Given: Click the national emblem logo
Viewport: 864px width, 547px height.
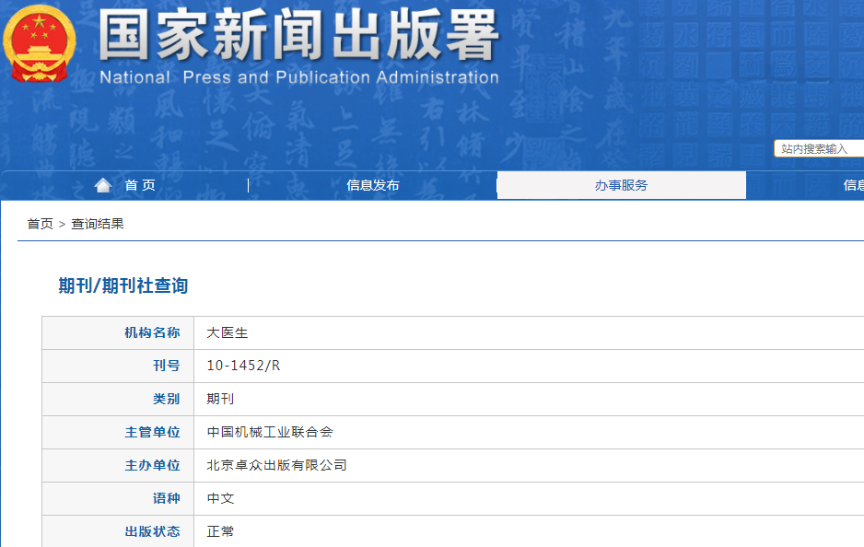Looking at the screenshot, I should pyautogui.click(x=39, y=43).
